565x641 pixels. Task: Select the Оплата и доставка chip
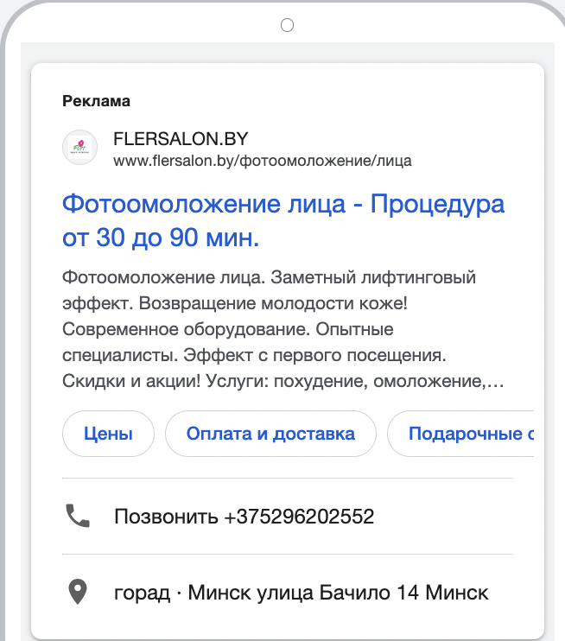coord(270,434)
